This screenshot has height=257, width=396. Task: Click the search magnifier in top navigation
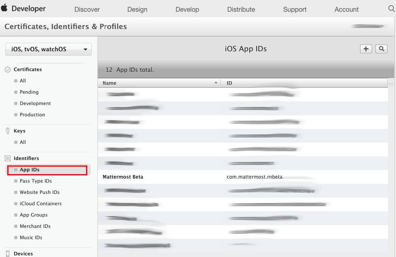coord(391,9)
